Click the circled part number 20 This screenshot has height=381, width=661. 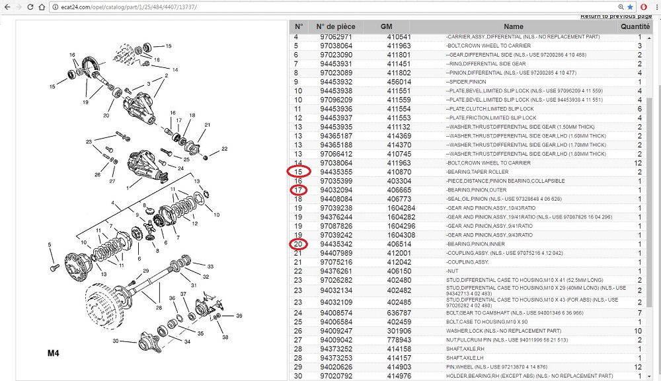pyautogui.click(x=299, y=244)
